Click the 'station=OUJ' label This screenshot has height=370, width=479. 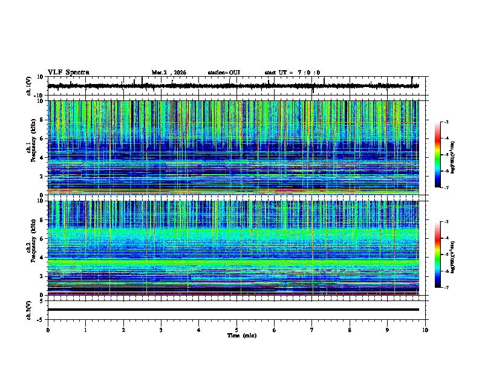click(x=224, y=73)
